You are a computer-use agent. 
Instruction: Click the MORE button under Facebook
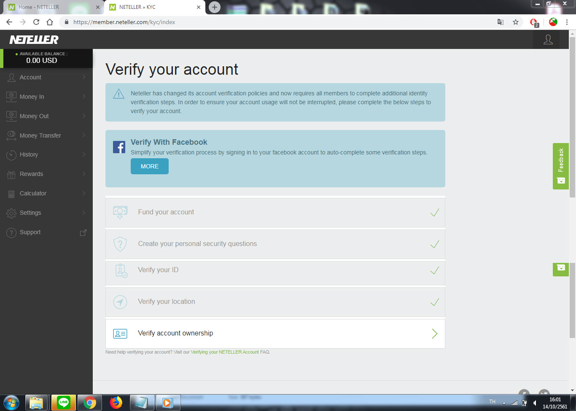(x=150, y=166)
